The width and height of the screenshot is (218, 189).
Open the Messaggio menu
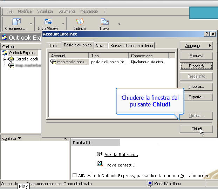(x=89, y=11)
